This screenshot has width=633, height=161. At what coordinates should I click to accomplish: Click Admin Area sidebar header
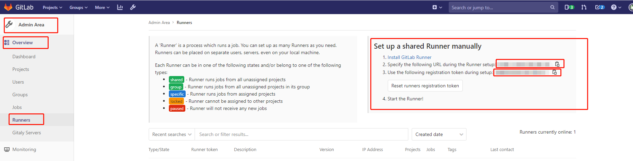(x=31, y=25)
